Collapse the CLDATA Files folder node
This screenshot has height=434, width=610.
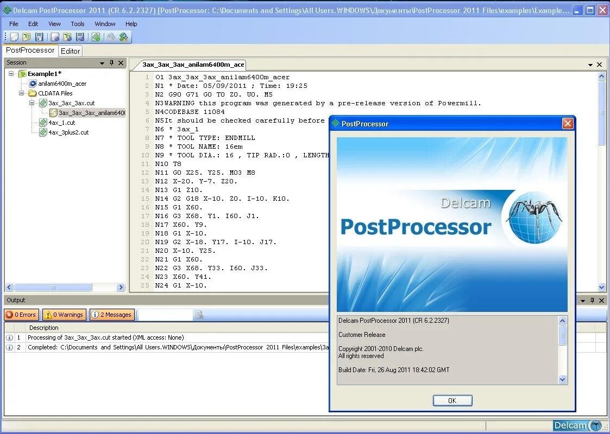pos(21,93)
